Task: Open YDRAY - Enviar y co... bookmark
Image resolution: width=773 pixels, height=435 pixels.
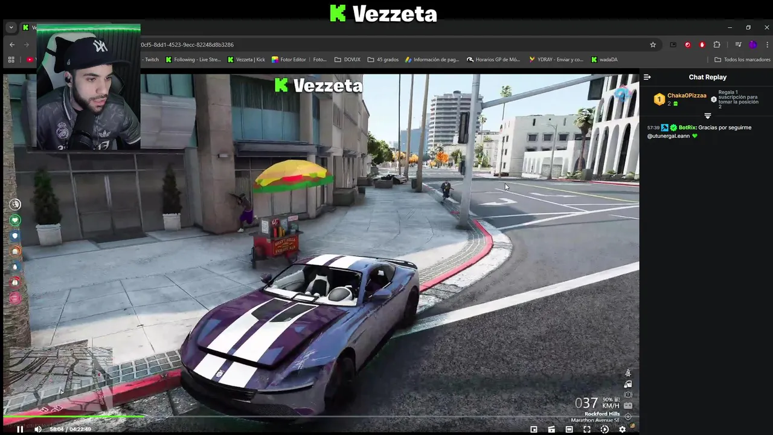Action: click(556, 60)
